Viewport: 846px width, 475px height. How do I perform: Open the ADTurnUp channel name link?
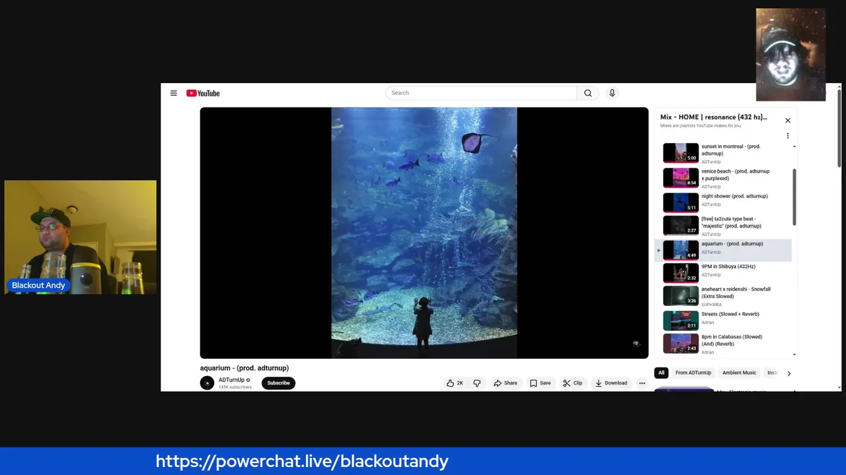pyautogui.click(x=231, y=380)
